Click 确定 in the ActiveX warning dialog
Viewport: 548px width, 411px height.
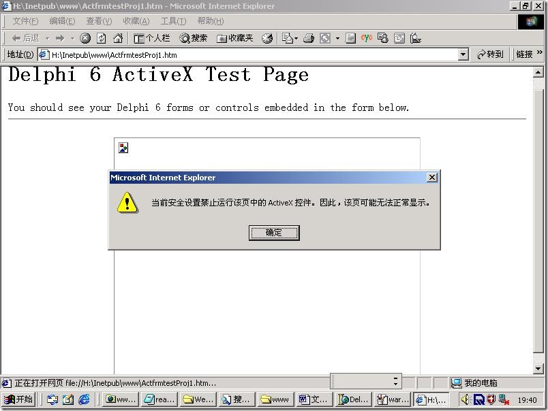click(x=274, y=233)
